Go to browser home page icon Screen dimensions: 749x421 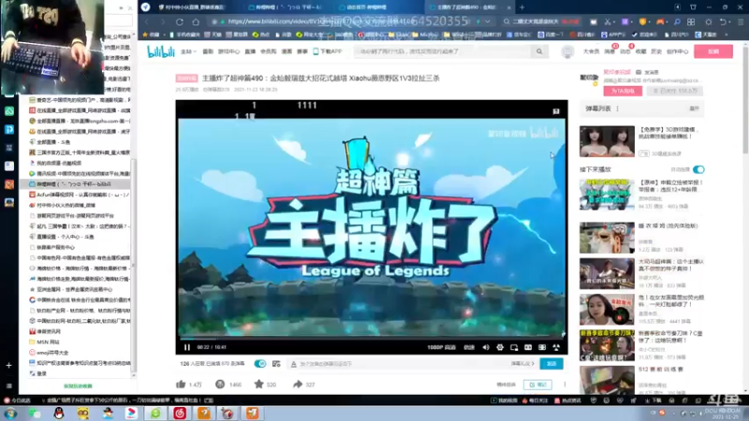pyautogui.click(x=196, y=22)
